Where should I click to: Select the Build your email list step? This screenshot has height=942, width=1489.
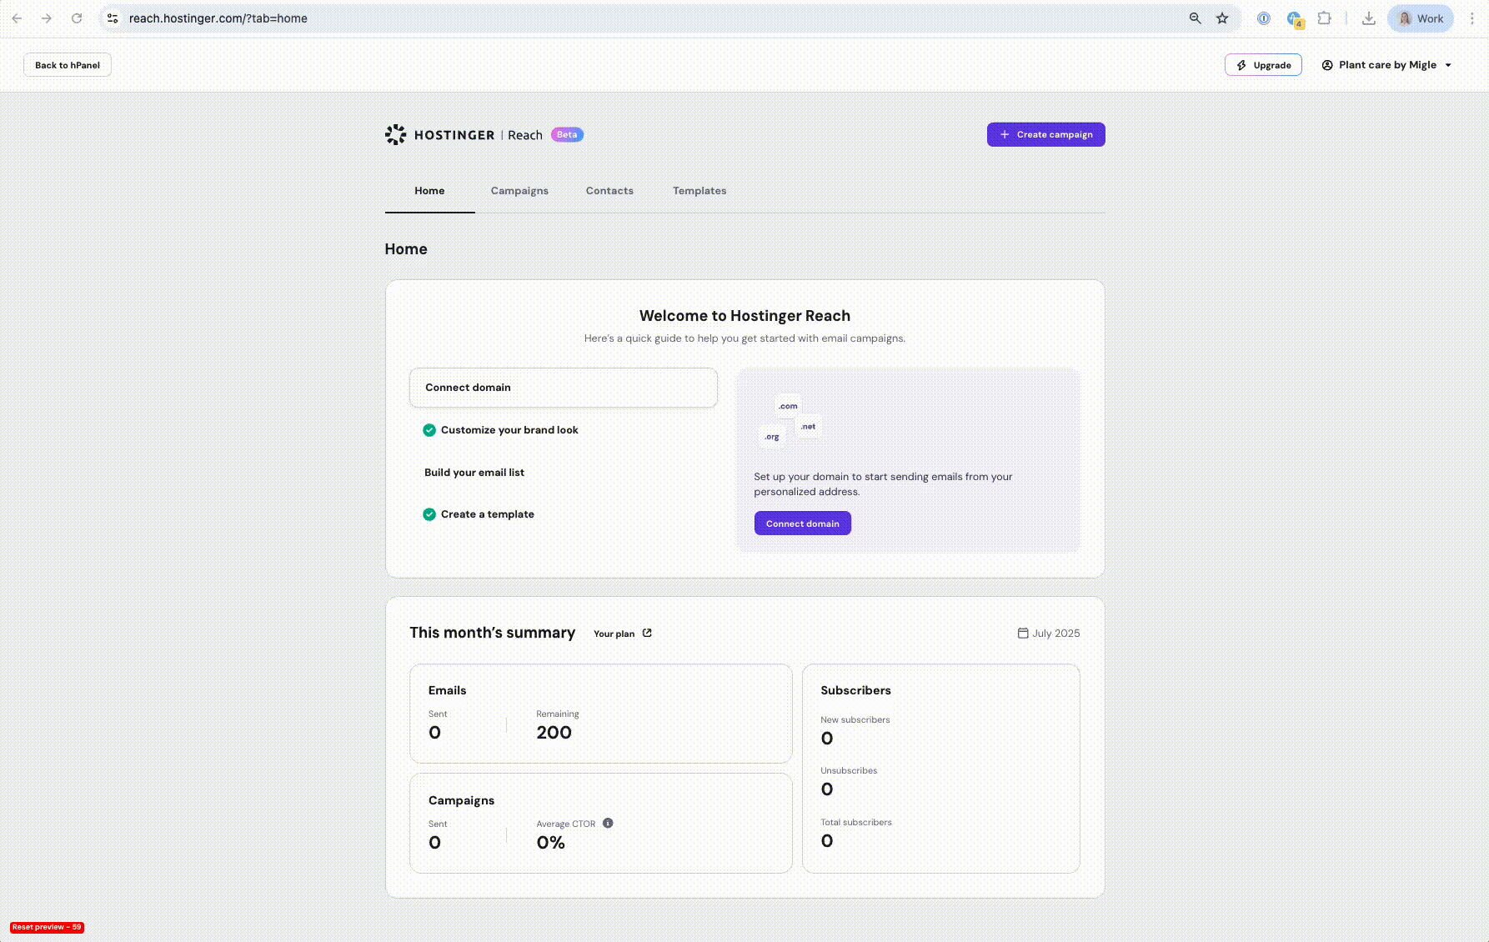pyautogui.click(x=474, y=473)
